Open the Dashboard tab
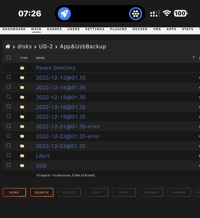 click(x=14, y=29)
